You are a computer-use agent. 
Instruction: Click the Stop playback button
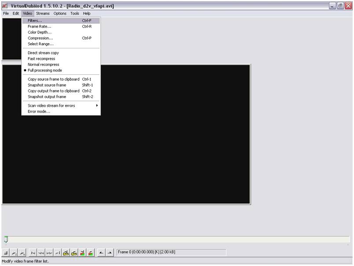click(6, 253)
